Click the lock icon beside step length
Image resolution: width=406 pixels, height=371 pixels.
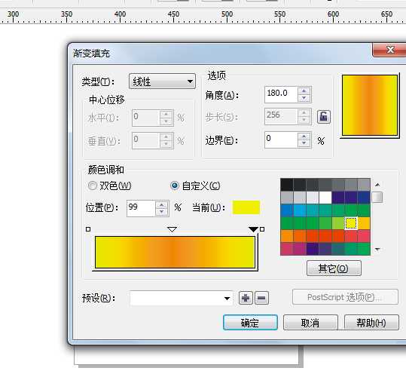pos(324,116)
